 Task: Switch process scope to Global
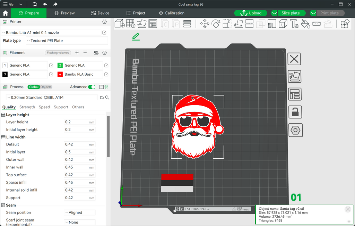(34, 87)
